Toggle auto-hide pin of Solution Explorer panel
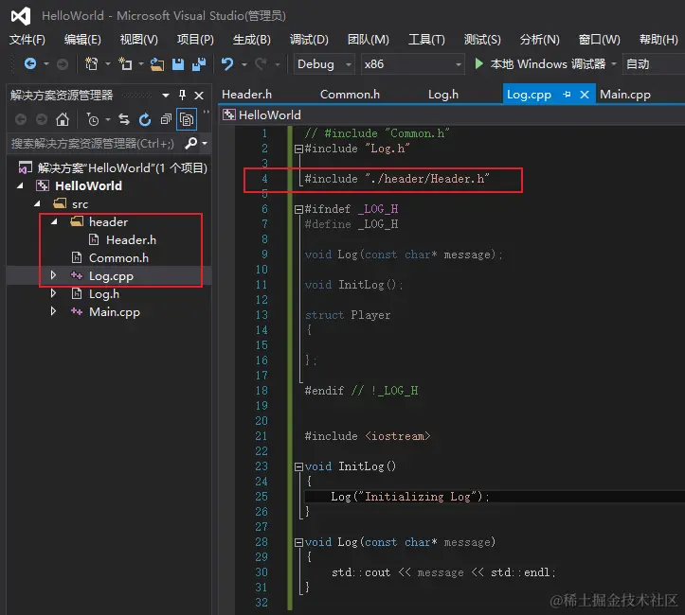The width and height of the screenshot is (685, 615). pyautogui.click(x=182, y=96)
